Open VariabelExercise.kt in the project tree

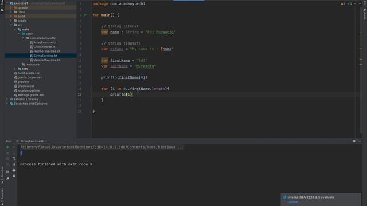point(46,60)
